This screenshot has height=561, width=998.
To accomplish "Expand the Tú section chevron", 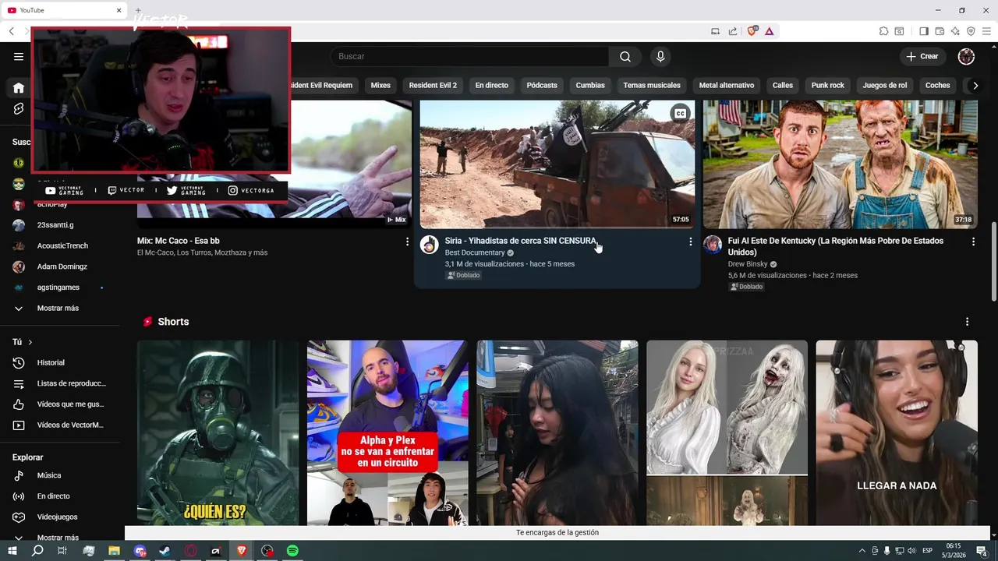I will [30, 342].
